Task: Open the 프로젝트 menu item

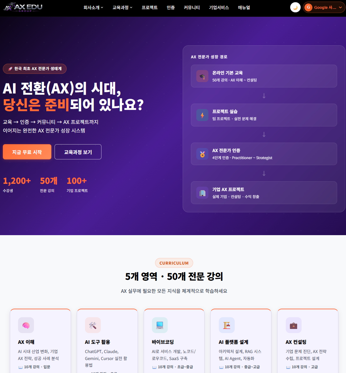Action: (x=150, y=7)
